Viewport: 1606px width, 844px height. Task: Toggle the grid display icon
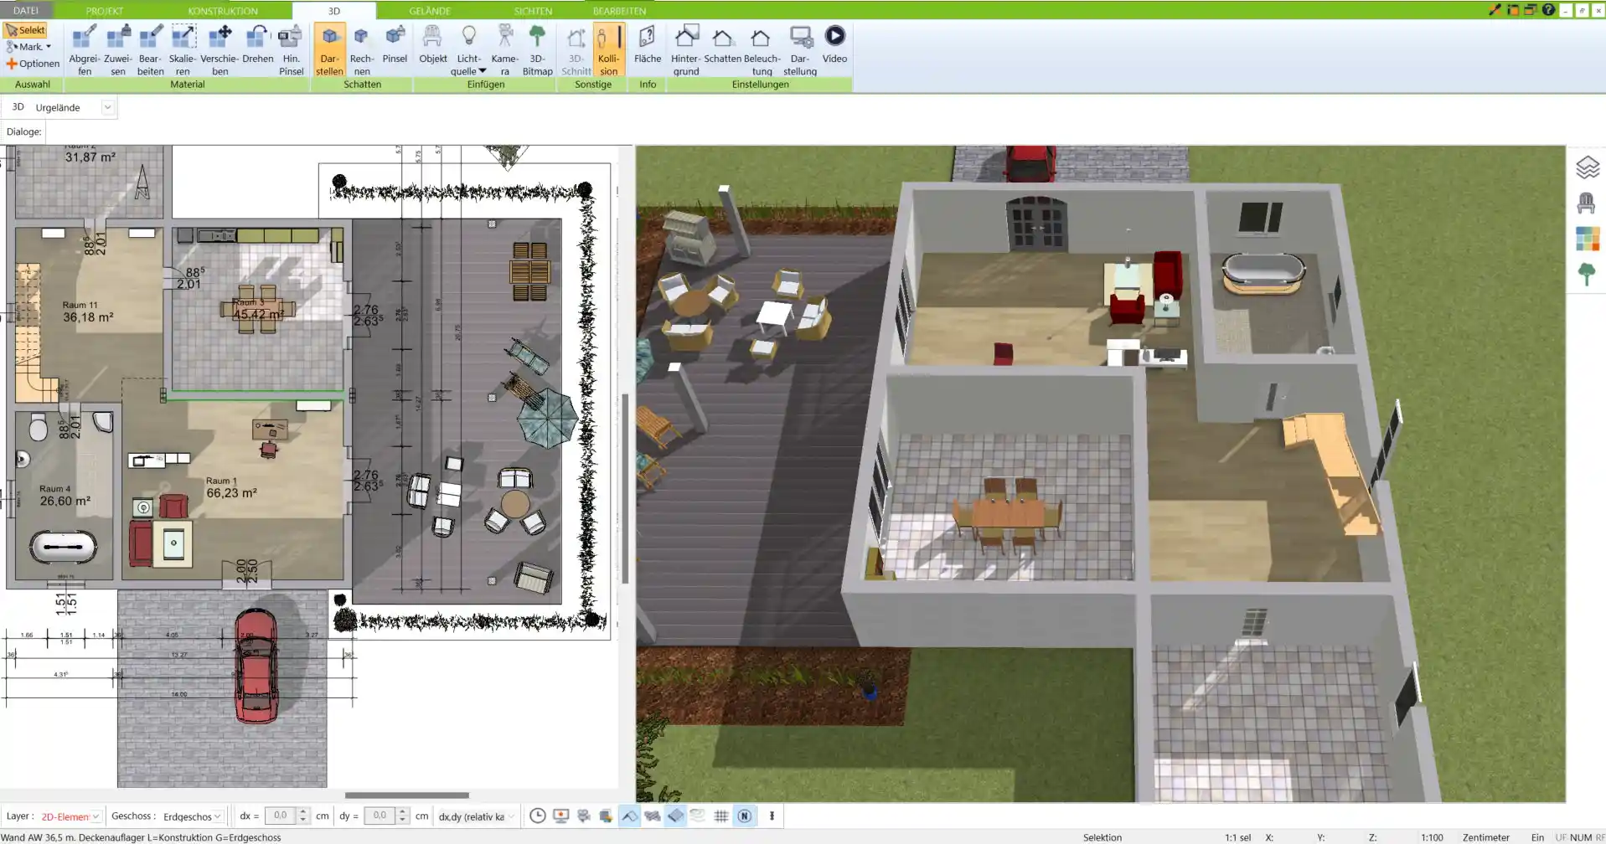pos(720,816)
